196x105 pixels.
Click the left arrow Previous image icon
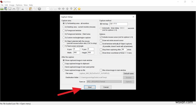(59, 9)
